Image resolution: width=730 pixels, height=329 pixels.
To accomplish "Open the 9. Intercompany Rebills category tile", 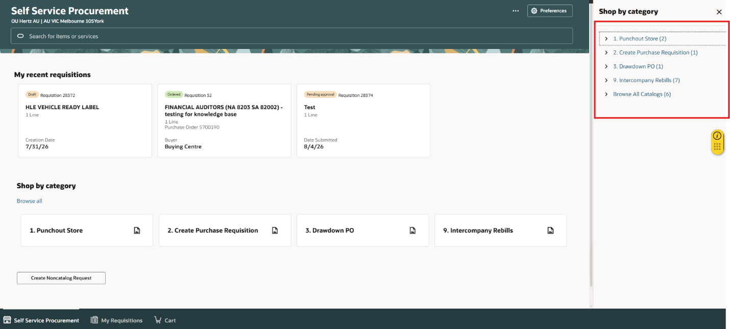I will coord(501,231).
